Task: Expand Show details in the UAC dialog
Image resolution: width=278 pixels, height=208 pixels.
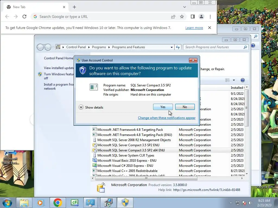Action: pos(91,107)
